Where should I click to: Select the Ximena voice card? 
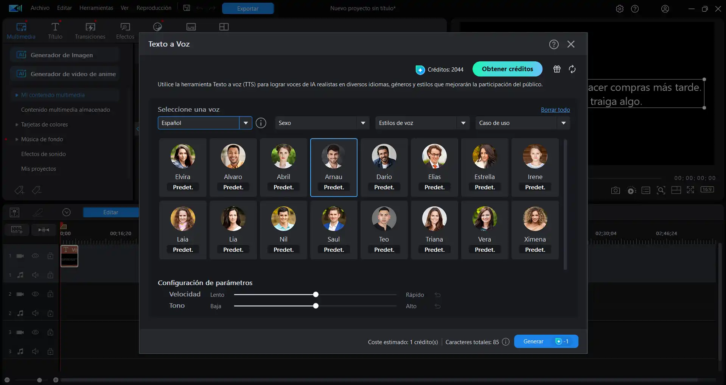coord(535,230)
